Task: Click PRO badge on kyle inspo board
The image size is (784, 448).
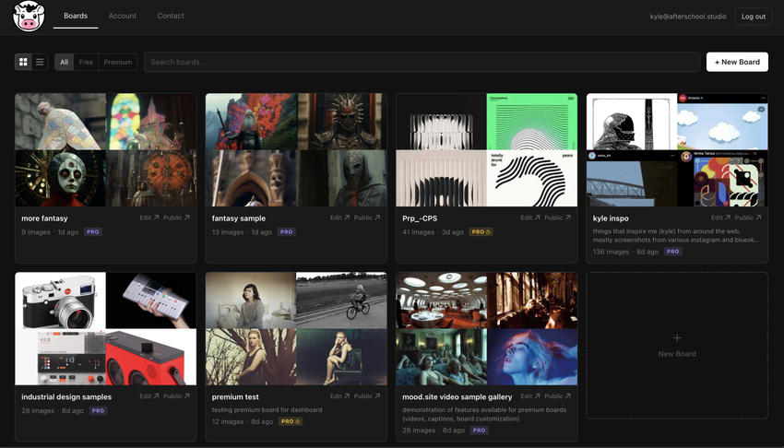Action: click(x=673, y=252)
